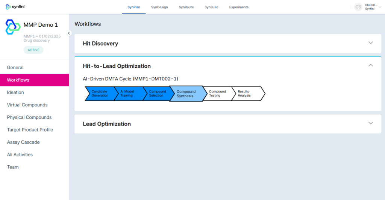The height and width of the screenshot is (200, 385).
Task: Open the SynBuild tab
Action: (x=211, y=7)
